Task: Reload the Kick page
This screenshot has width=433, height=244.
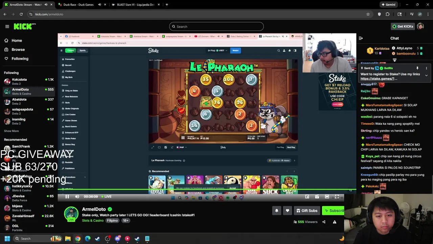Action: tap(21, 14)
